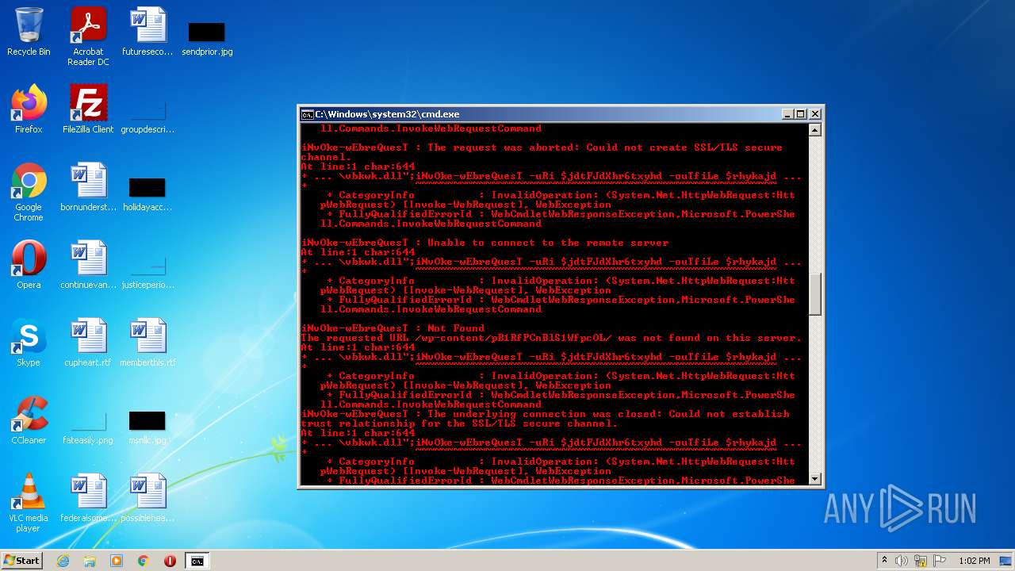This screenshot has width=1015, height=571.
Task: Launch Opera browser desktop shortcut
Action: click(29, 265)
